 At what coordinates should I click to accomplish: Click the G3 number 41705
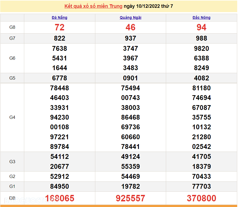click(x=201, y=157)
